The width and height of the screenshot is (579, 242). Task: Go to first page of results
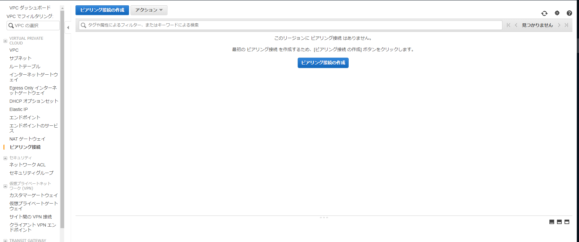(509, 25)
